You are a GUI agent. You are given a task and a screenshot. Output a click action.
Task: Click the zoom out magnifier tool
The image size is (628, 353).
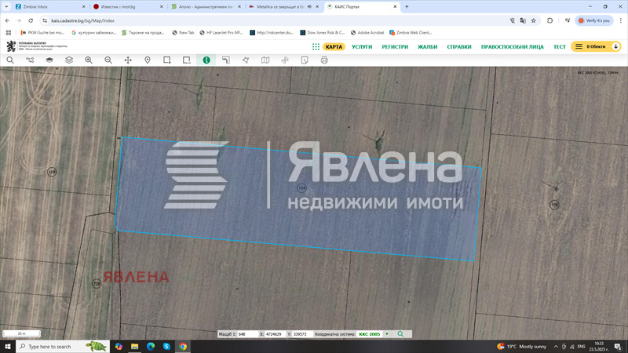click(108, 60)
